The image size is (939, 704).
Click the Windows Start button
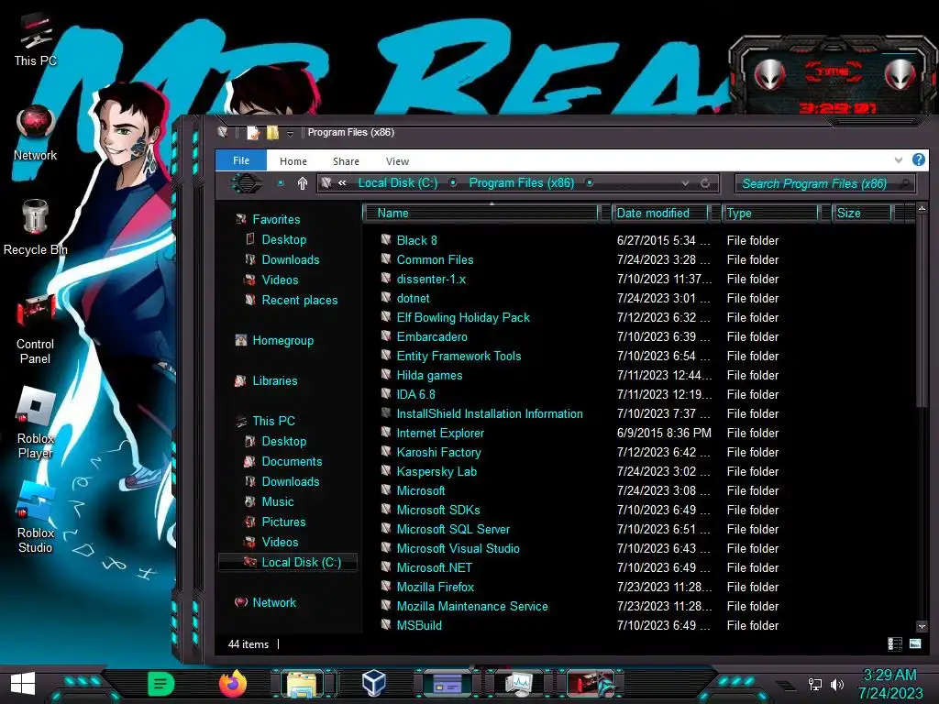23,684
